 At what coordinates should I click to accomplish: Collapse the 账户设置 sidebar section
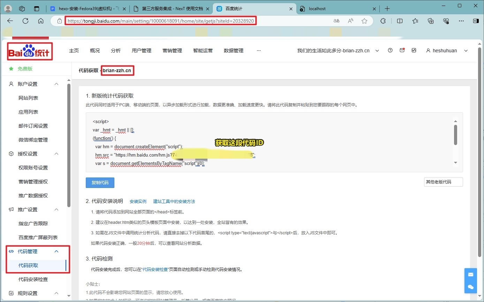[x=56, y=84]
